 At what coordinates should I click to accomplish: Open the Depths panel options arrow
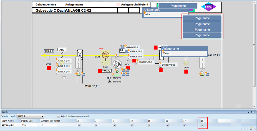click(248, 112)
